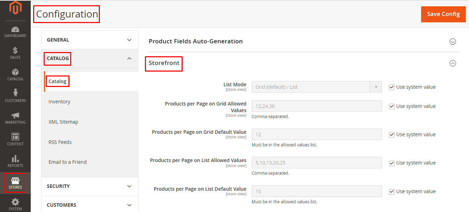Uncheck Use system value for Grid Default Value
The height and width of the screenshot is (212, 469).
coord(392,134)
